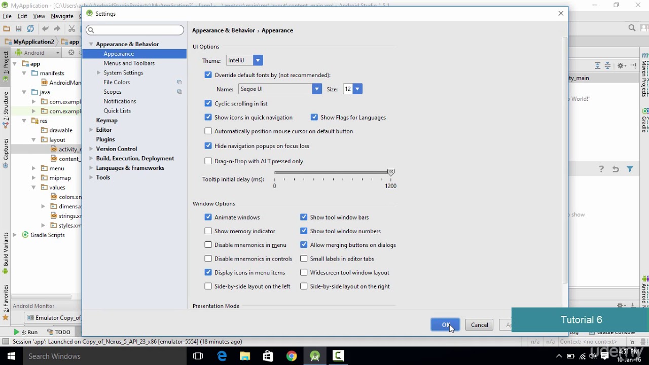Viewport: 649px width, 365px height.
Task: Click the Synchronize refresh icon in the toolbar
Action: pyautogui.click(x=30, y=29)
